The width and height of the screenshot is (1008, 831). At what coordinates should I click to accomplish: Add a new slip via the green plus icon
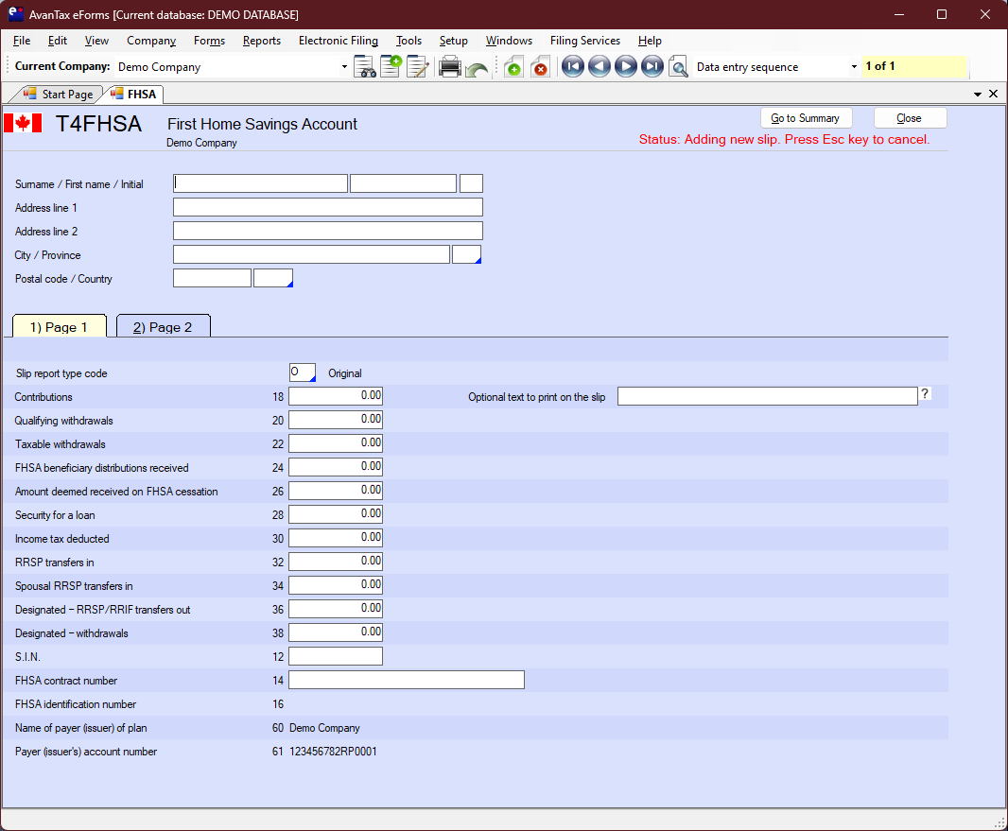click(x=513, y=66)
